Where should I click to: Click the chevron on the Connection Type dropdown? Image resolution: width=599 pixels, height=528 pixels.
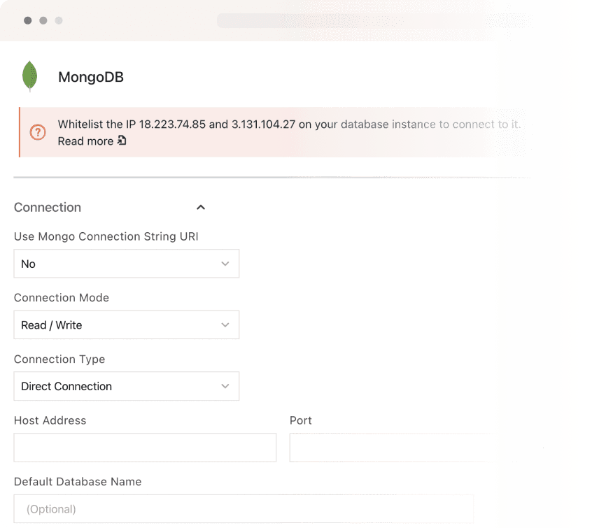point(225,386)
